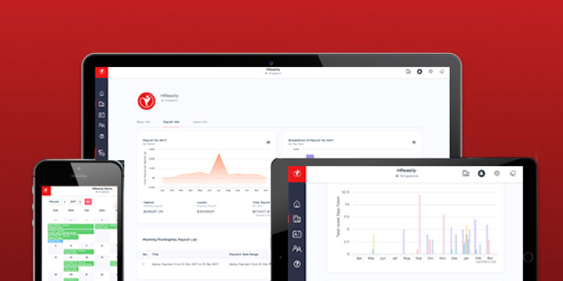
Task: Switch to the Leave Info tab
Action: coord(199,123)
